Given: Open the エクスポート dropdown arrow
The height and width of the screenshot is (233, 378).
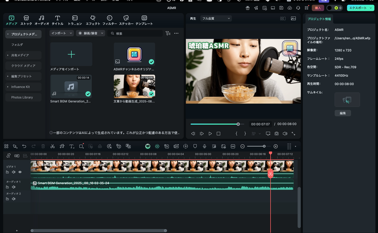Looking at the screenshot, I should [371, 8].
